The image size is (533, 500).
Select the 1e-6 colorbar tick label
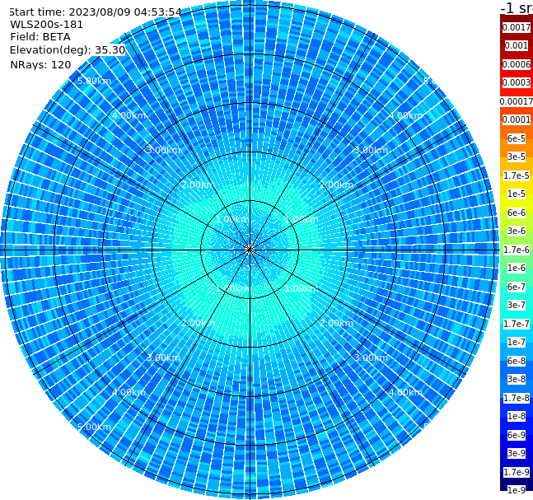click(x=517, y=268)
